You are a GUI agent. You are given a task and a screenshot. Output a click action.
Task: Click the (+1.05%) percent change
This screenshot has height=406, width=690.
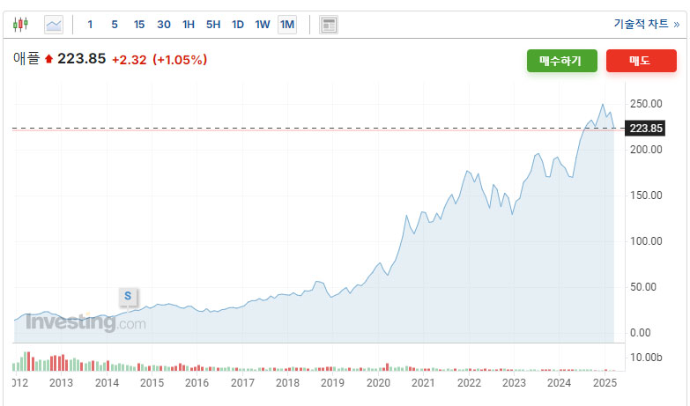[x=180, y=60]
